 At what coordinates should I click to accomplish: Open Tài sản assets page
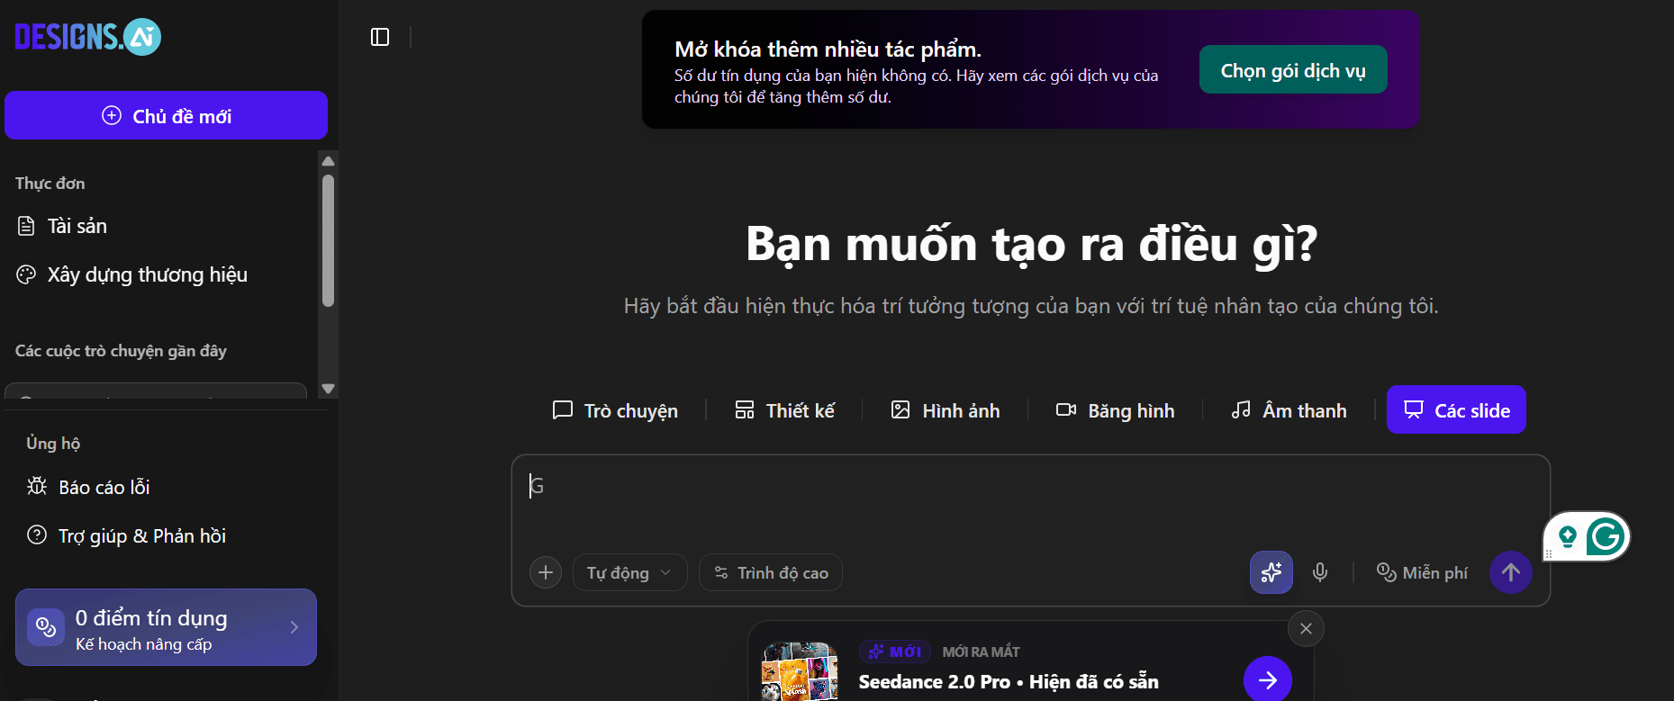(77, 226)
